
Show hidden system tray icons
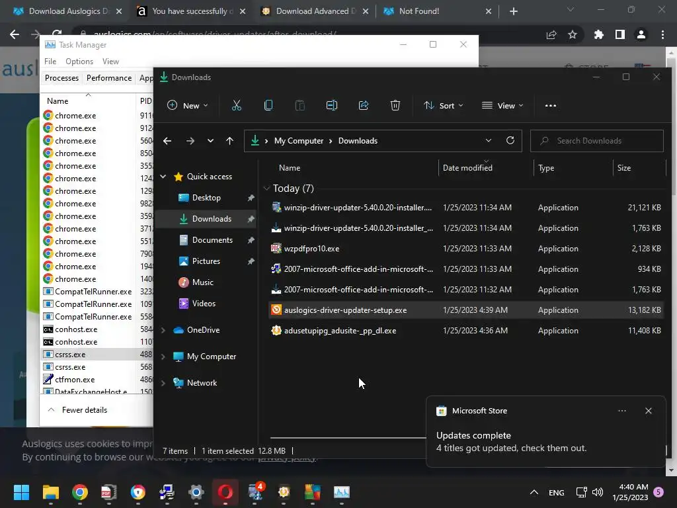click(534, 492)
